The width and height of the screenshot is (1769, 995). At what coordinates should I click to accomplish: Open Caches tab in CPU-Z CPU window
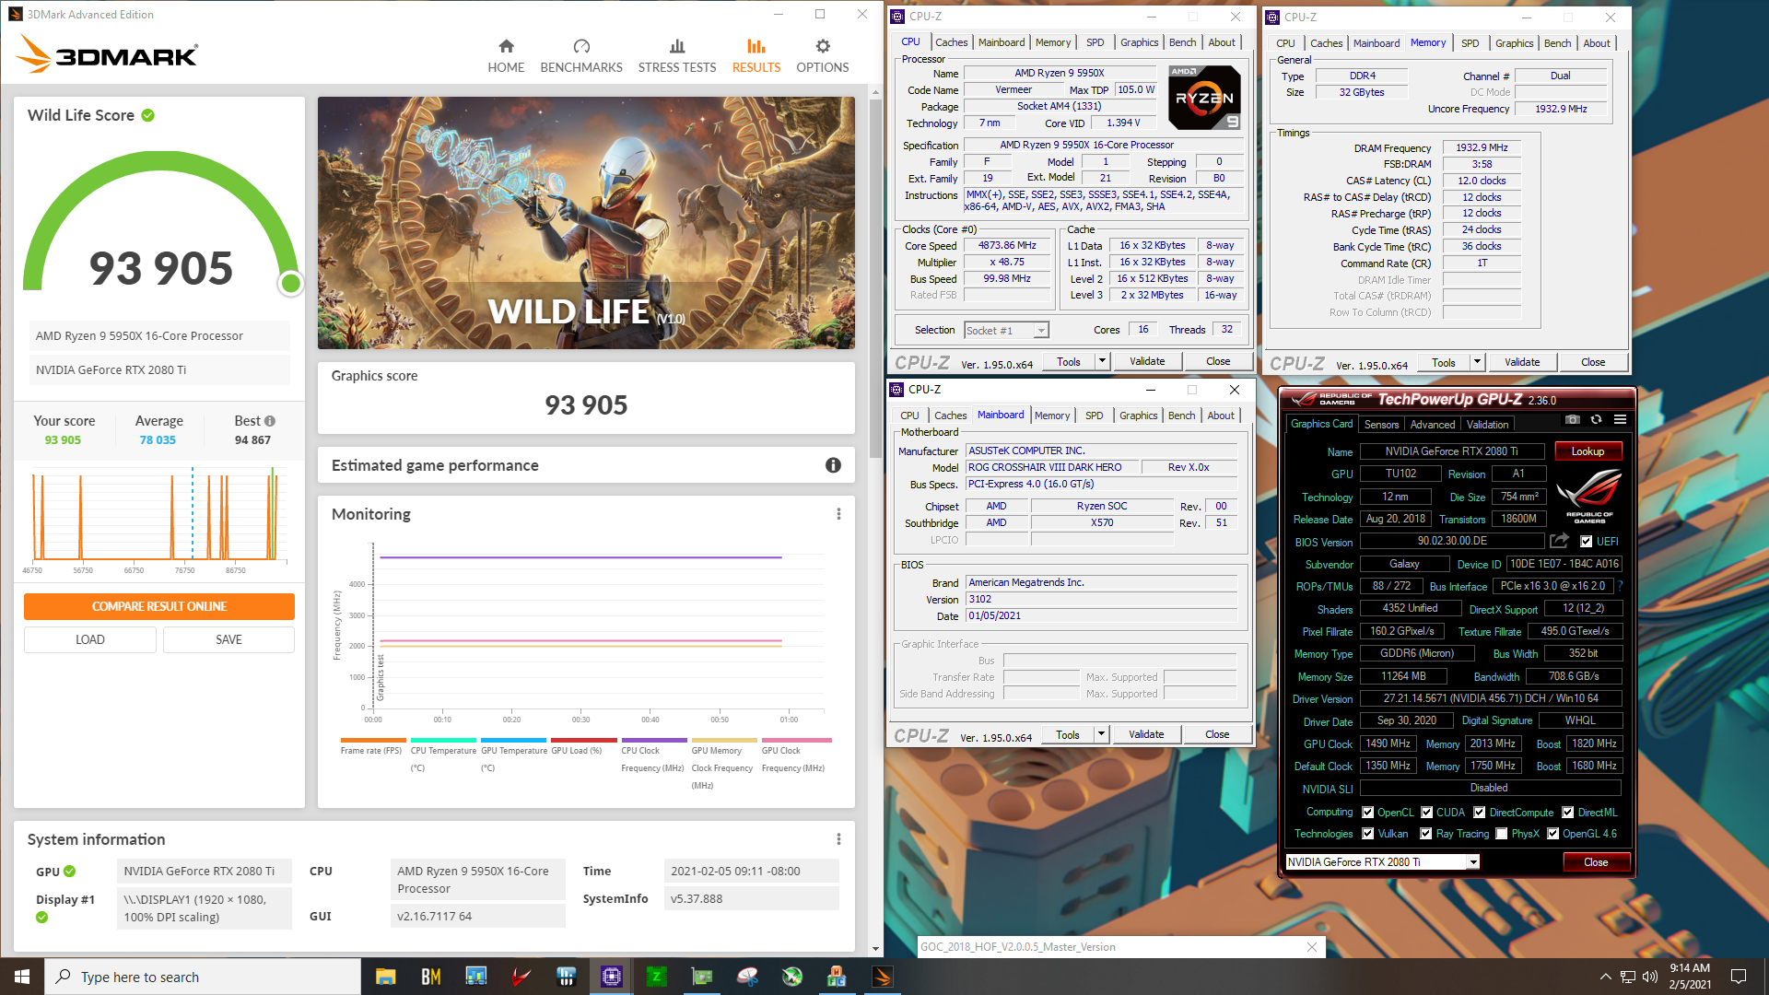coord(951,42)
